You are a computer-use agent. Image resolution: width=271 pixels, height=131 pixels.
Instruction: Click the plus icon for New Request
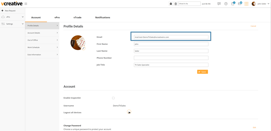[2, 11]
